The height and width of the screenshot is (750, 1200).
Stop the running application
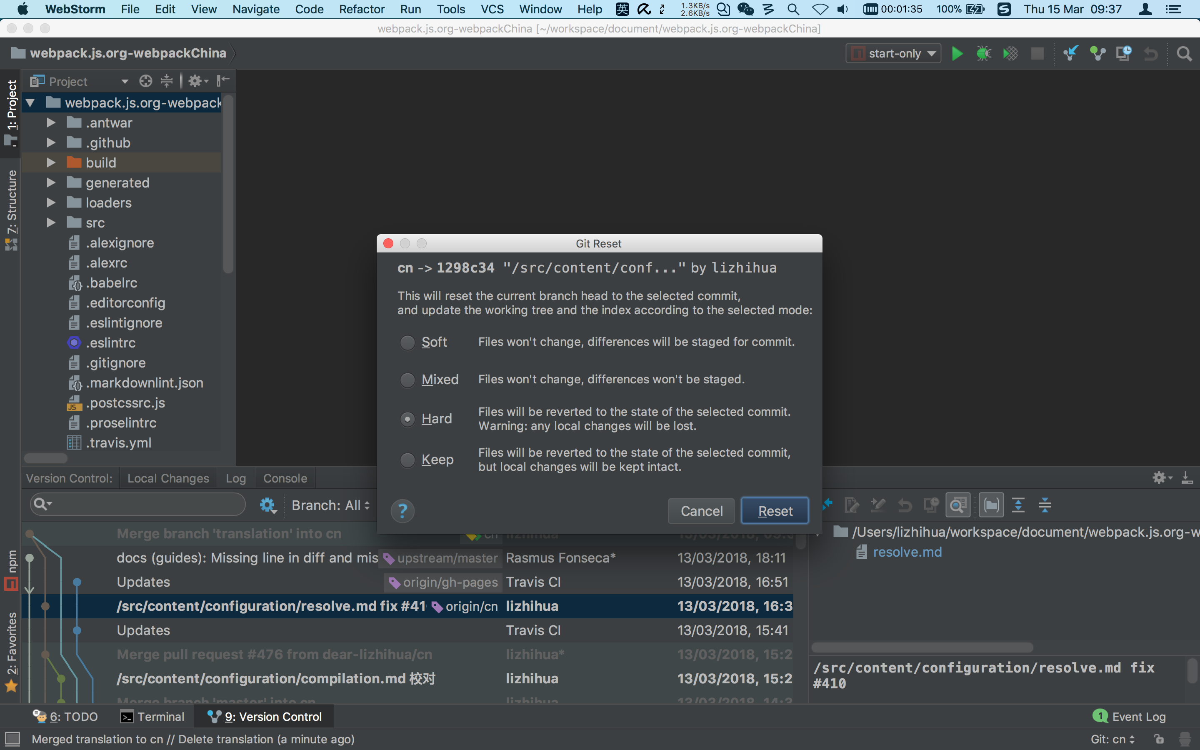(x=1038, y=53)
